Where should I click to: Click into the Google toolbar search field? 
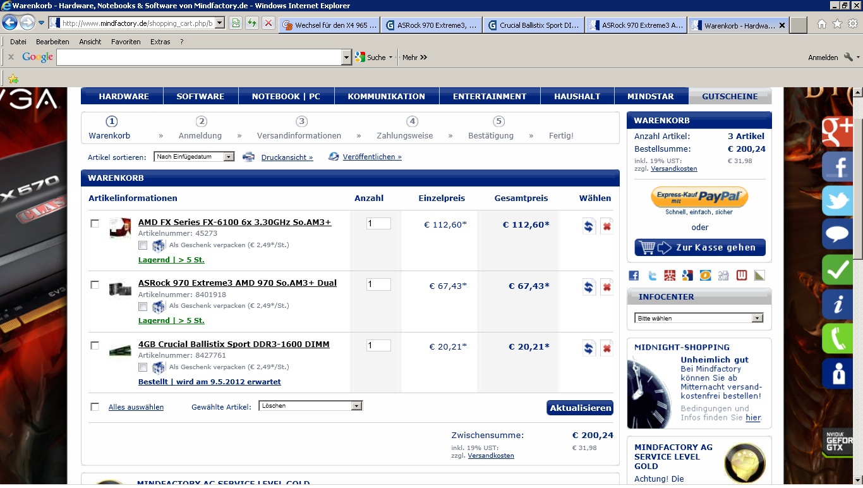coord(200,57)
